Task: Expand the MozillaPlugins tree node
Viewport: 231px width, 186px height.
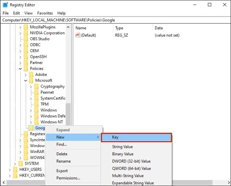Action: pos(20,27)
